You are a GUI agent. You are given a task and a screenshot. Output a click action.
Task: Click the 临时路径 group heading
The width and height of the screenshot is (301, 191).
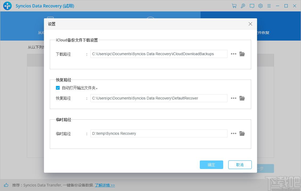[64, 120]
